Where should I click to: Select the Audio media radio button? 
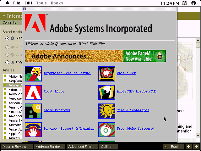[7, 47]
